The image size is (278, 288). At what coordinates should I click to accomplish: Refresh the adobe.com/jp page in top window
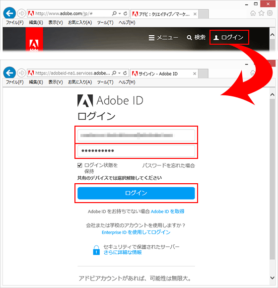point(126,13)
